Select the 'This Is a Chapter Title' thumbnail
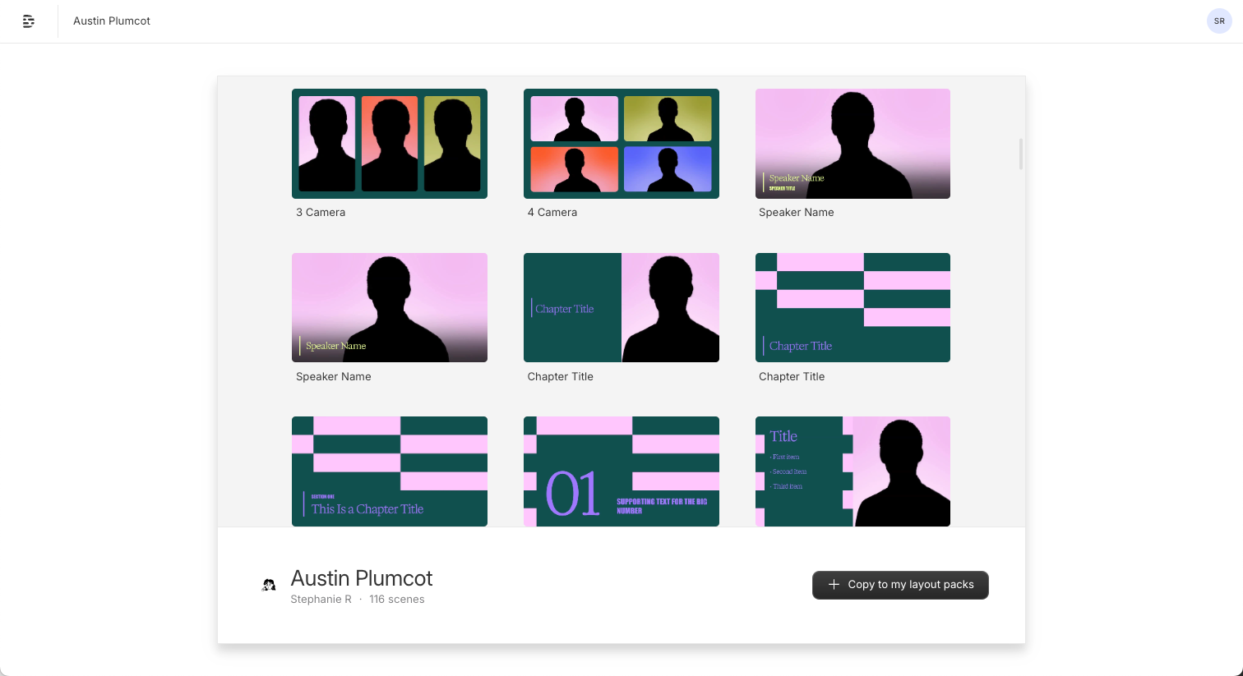 point(389,471)
